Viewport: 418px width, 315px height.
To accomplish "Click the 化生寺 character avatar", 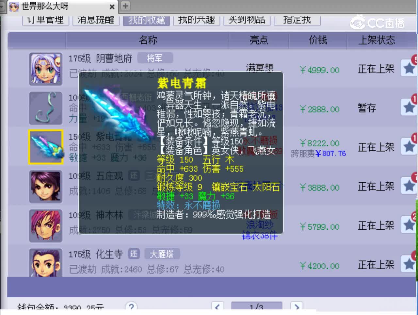I will [x=45, y=263].
